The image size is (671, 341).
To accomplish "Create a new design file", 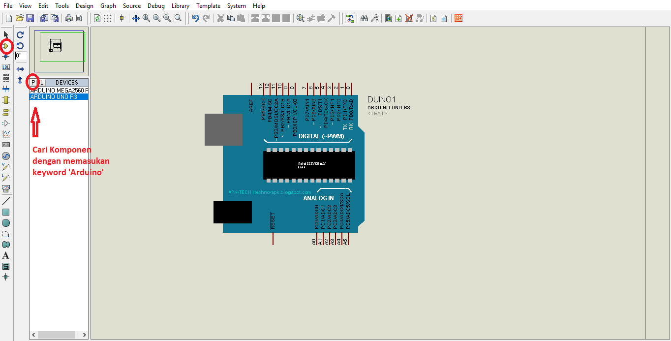I will (x=8, y=18).
